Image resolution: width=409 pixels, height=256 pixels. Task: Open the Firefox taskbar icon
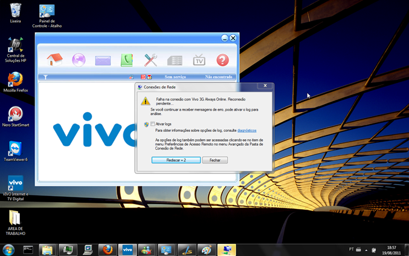click(108, 250)
